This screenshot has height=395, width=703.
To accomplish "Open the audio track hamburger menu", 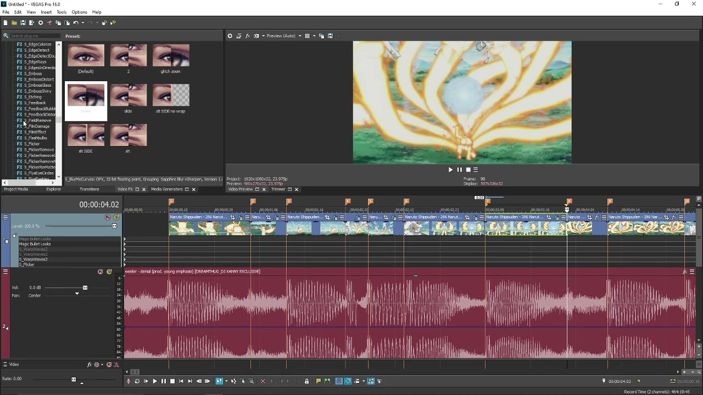I will pyautogui.click(x=5, y=272).
